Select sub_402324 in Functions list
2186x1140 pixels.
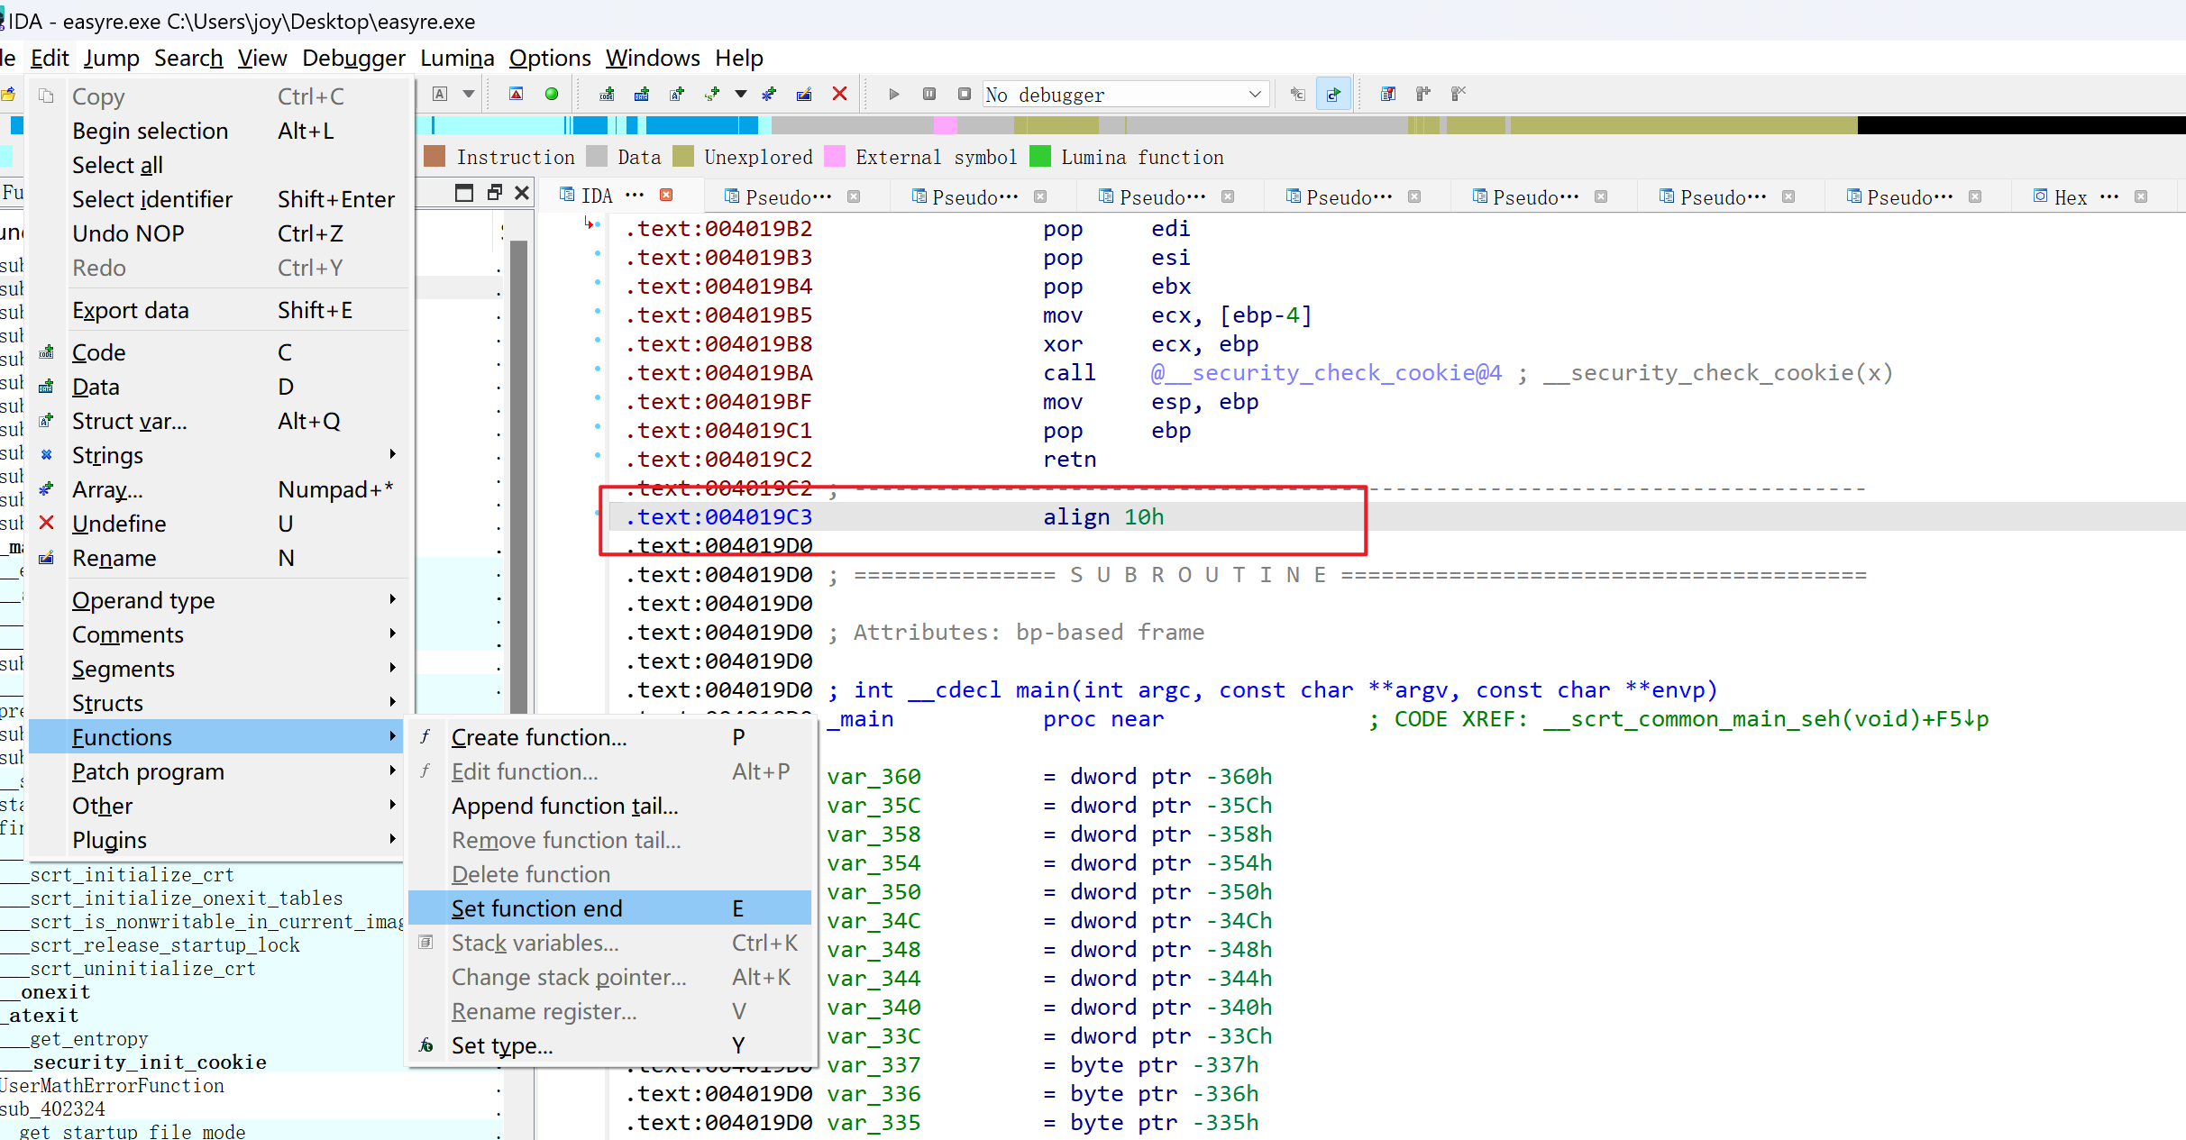coord(52,1108)
